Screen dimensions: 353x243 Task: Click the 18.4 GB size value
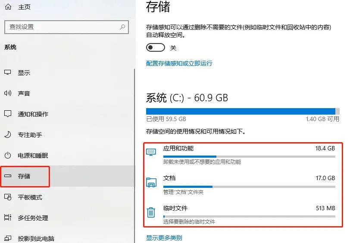tap(325, 149)
